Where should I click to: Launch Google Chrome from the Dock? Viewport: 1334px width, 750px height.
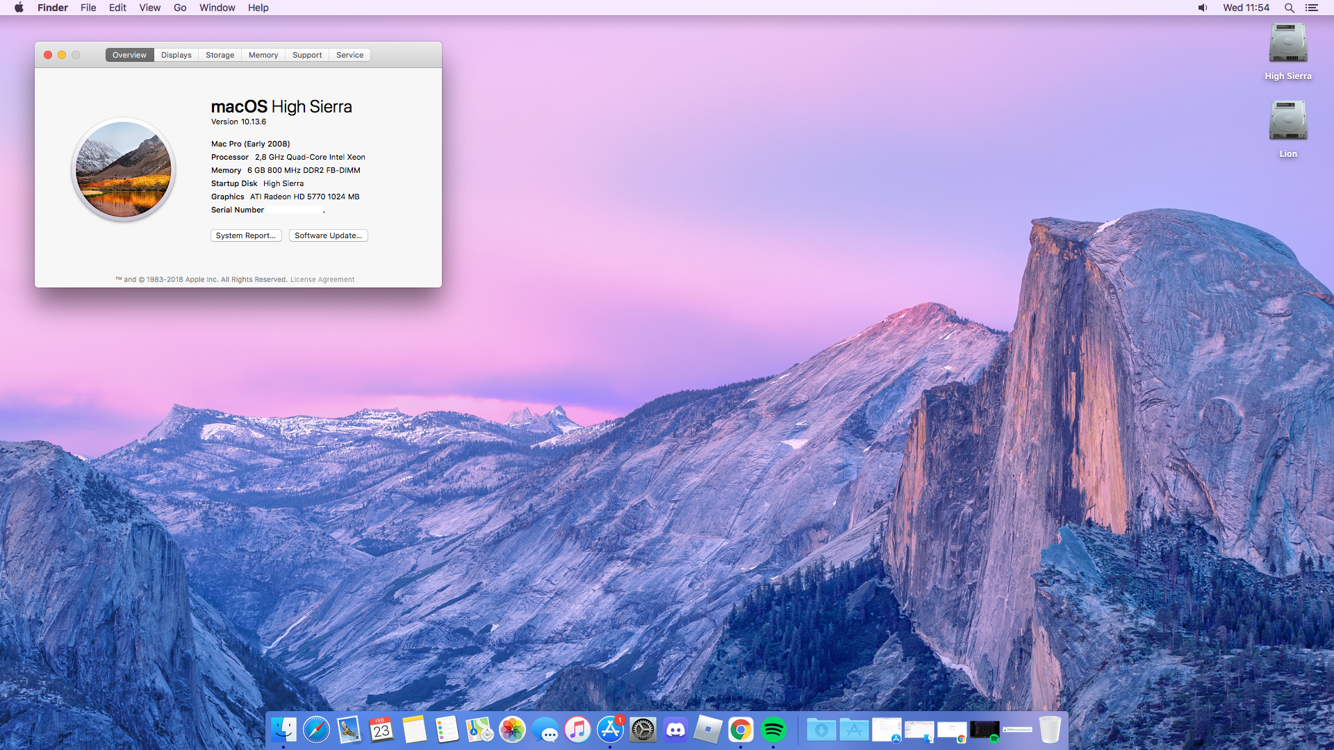click(x=741, y=730)
